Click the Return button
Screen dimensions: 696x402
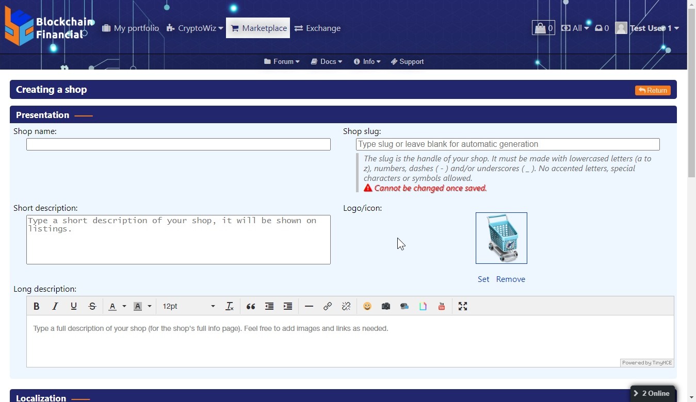(x=653, y=90)
